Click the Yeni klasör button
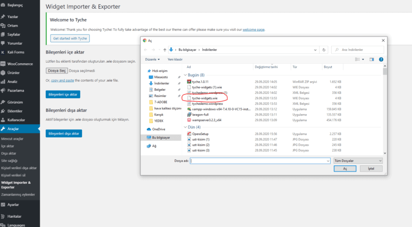Screen dimensions: 412x227 175,59
